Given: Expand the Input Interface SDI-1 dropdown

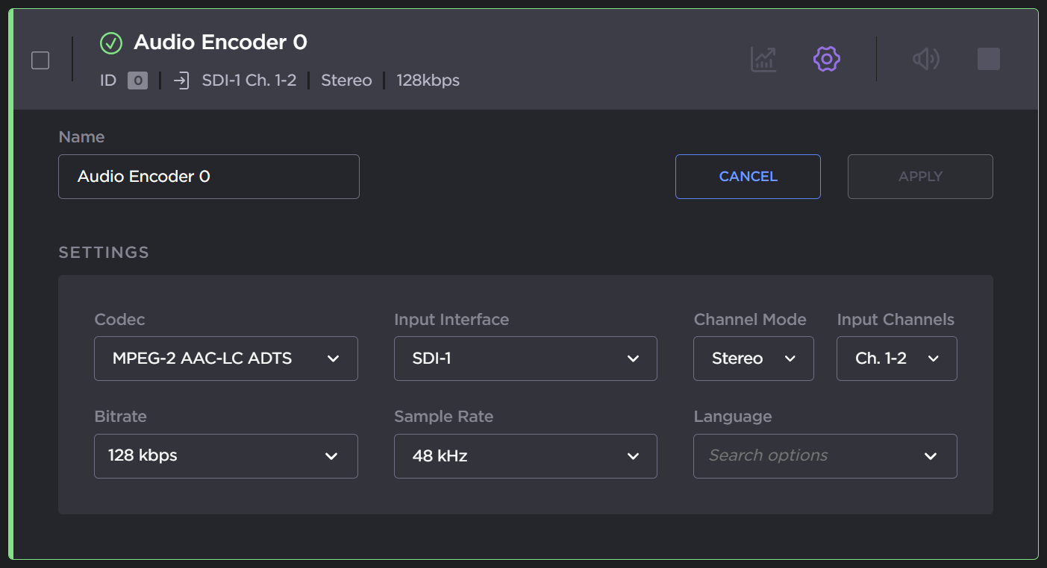Looking at the screenshot, I should tap(525, 359).
